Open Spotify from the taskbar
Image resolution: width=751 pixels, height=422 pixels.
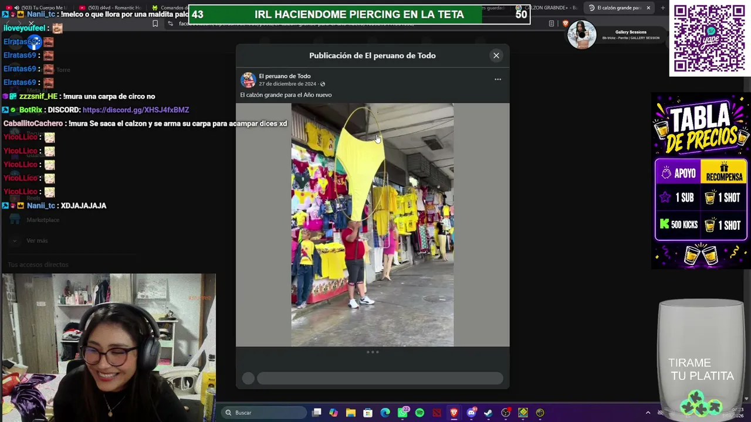pos(420,413)
